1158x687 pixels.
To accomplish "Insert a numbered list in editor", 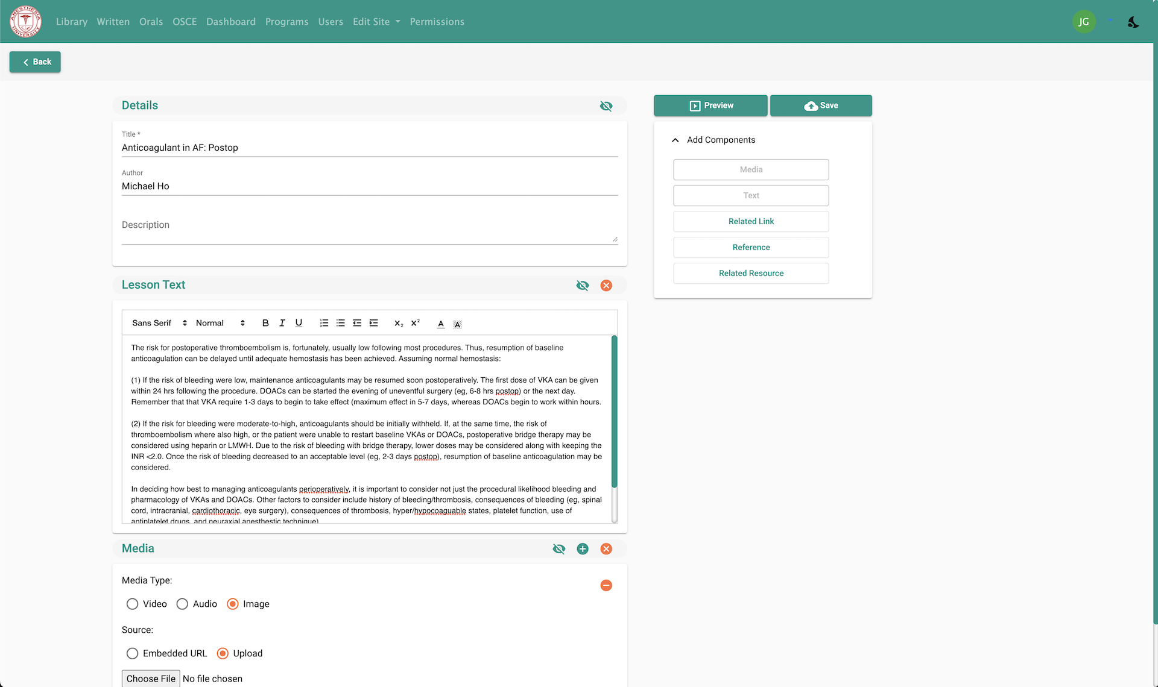I will (x=324, y=323).
